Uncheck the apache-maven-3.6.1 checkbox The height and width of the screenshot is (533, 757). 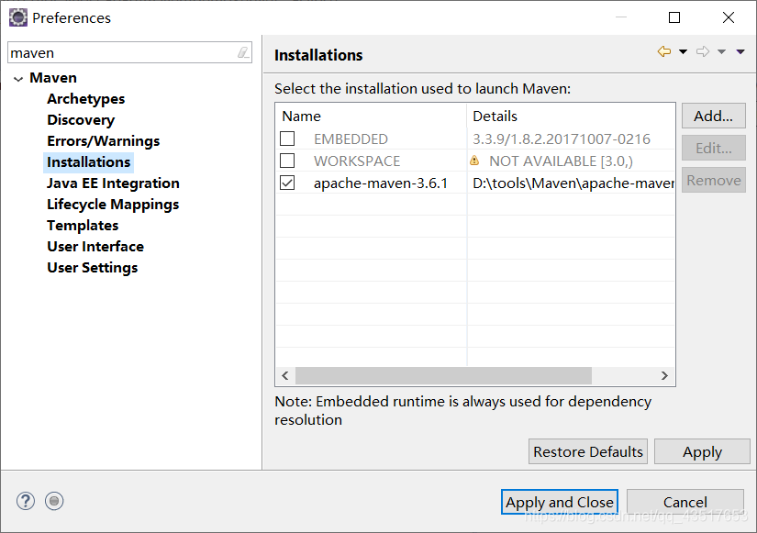click(287, 183)
